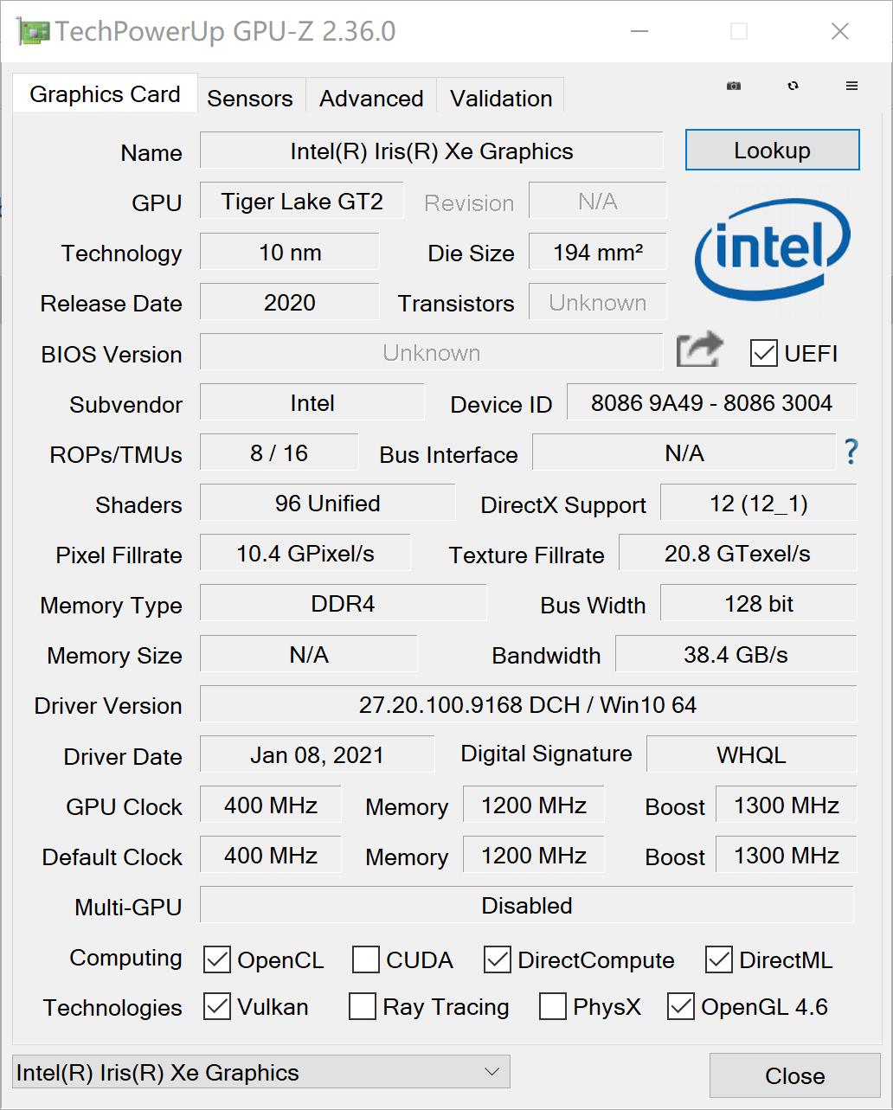Click the Lookup button
The width and height of the screenshot is (893, 1110).
[x=771, y=150]
